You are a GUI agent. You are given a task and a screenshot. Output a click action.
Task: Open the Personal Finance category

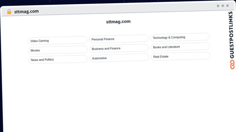[x=119, y=39]
